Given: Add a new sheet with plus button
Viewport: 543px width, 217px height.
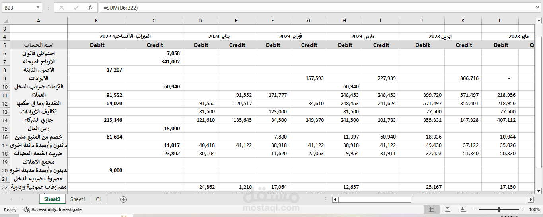Looking at the screenshot, I should coord(123,199).
